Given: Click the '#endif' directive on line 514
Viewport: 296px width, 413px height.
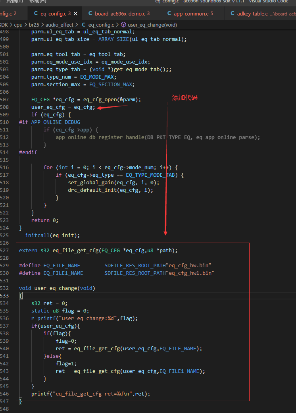Looking at the screenshot, I should 28,152.
